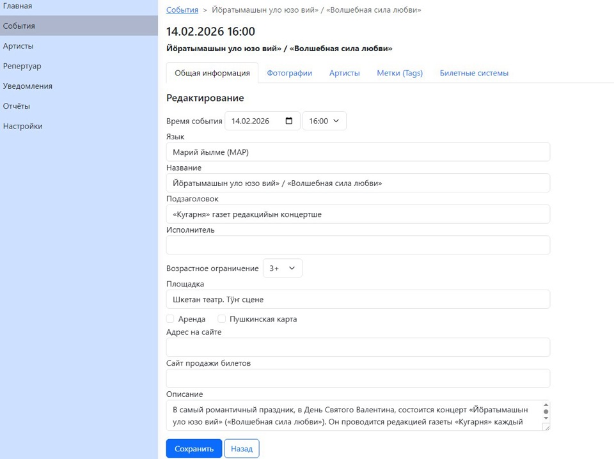This screenshot has width=614, height=459.
Task: Go to Отчёты in the sidebar
Action: [x=17, y=106]
